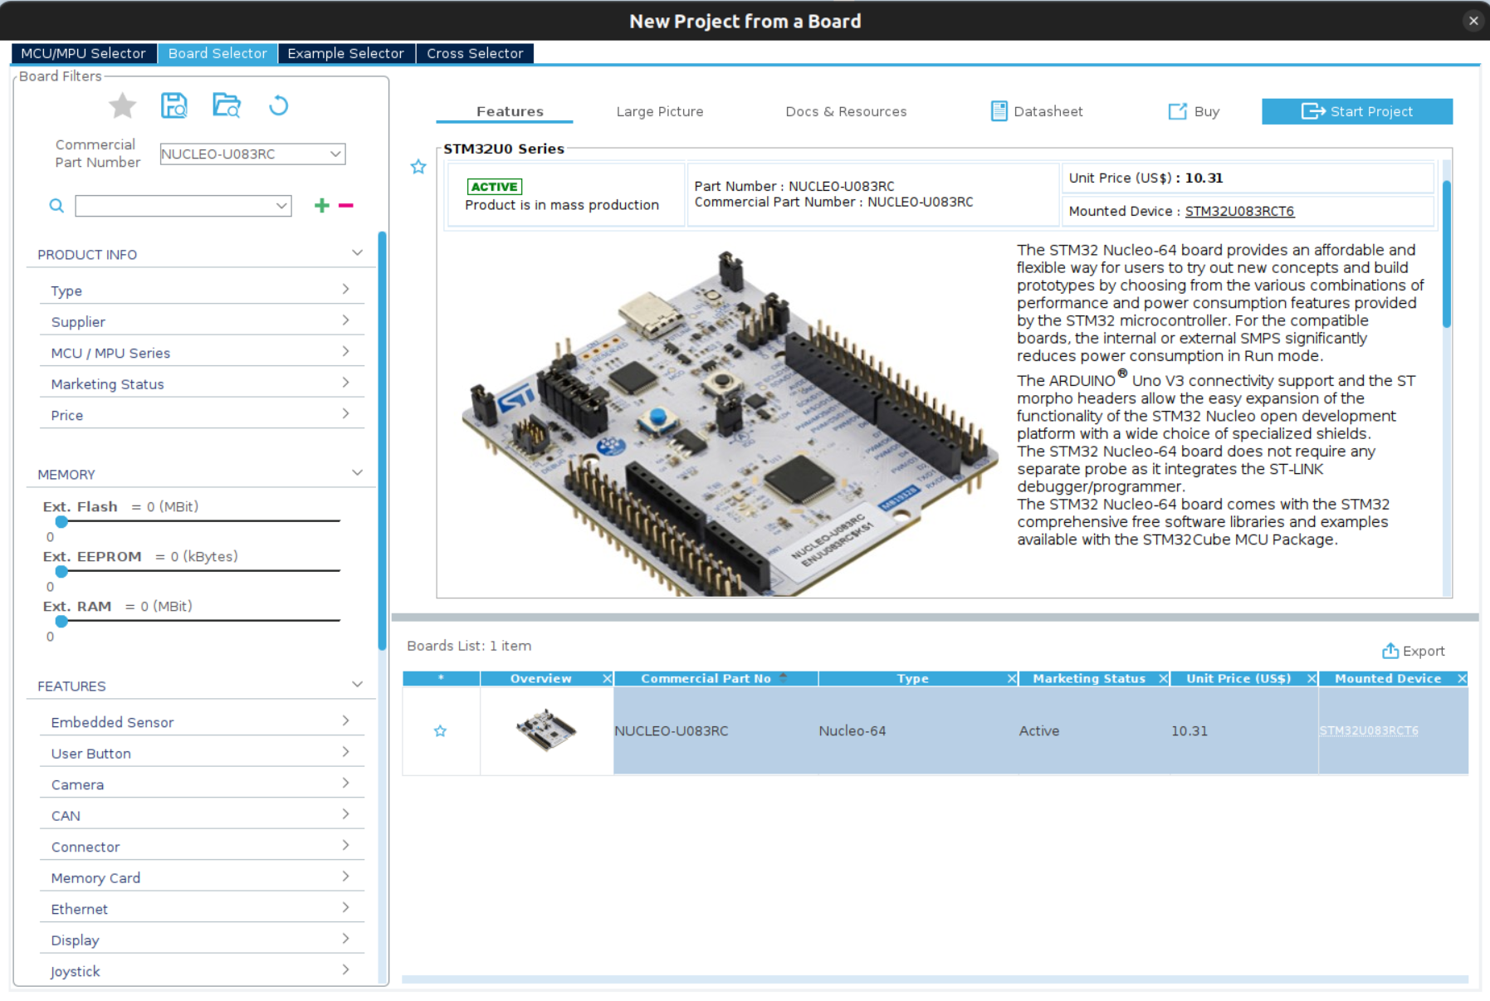Toggle favorite star in NUCLEO-U083RC row
Screen dimensions: 1490x1001
441,731
